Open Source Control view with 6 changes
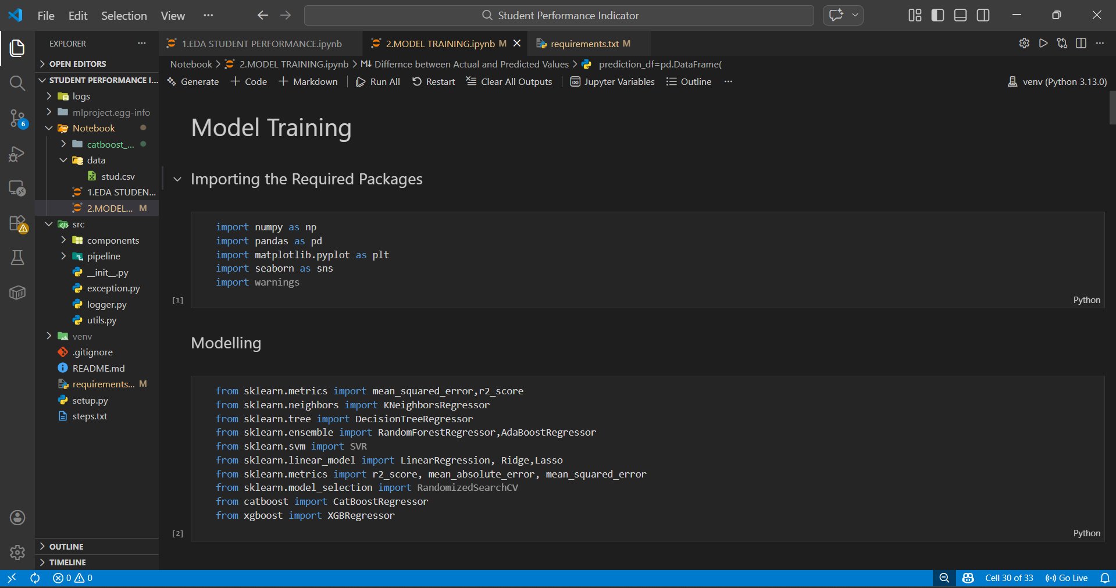Image resolution: width=1116 pixels, height=588 pixels. coord(17,119)
